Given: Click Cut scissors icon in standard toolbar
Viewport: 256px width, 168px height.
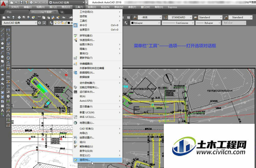Looking at the screenshot, I should pyautogui.click(x=39, y=17).
